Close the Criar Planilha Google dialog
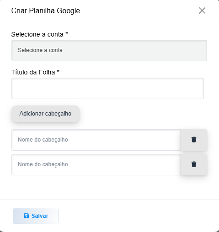This screenshot has width=219, height=232. (202, 11)
